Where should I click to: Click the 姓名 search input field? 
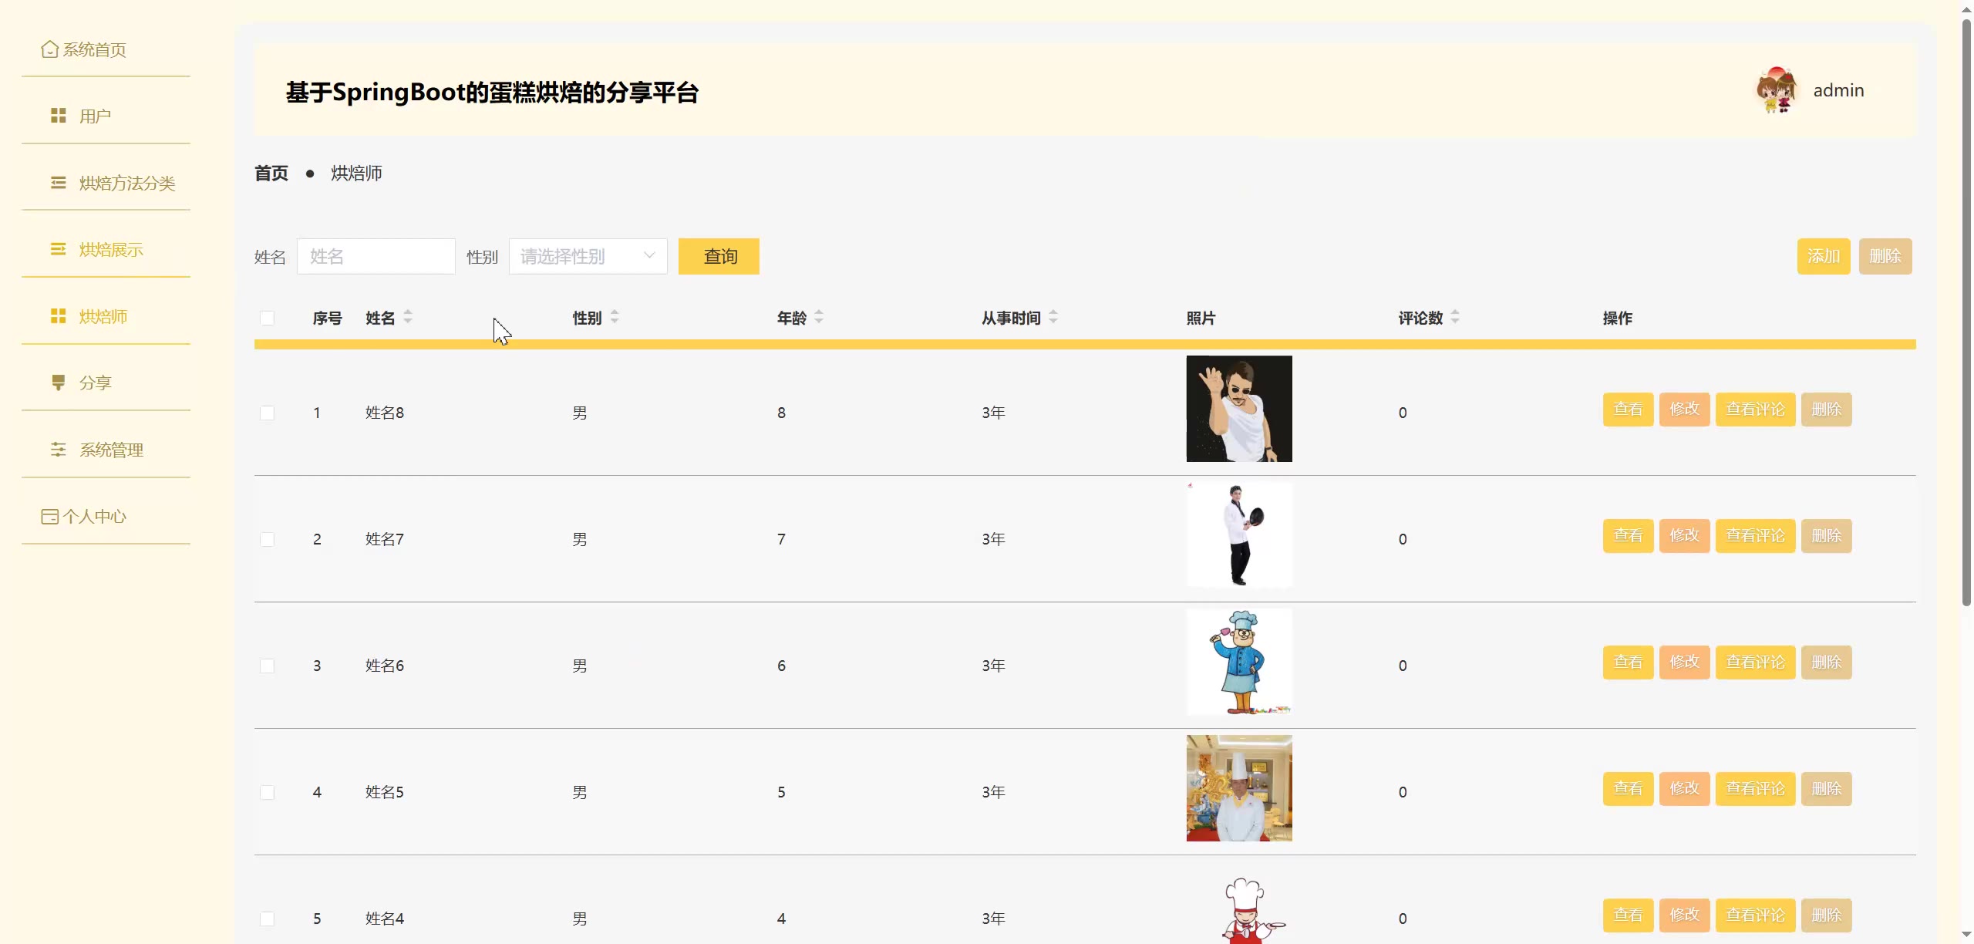pyautogui.click(x=376, y=256)
